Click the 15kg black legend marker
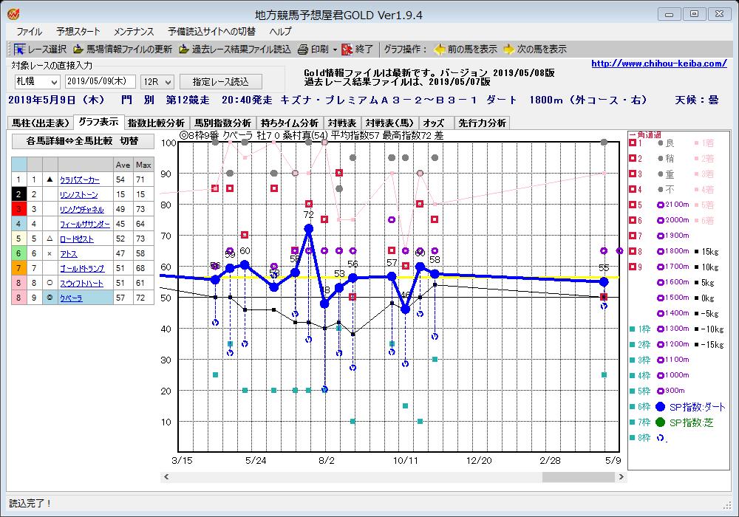This screenshot has height=517, width=739. [x=697, y=251]
